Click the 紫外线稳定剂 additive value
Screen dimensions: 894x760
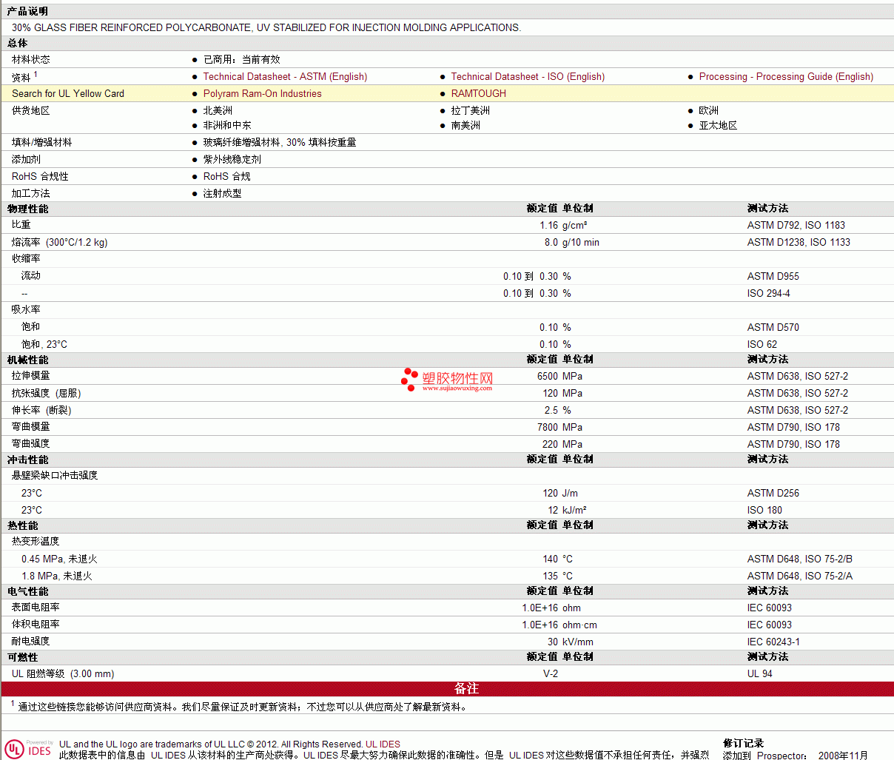[x=232, y=159]
